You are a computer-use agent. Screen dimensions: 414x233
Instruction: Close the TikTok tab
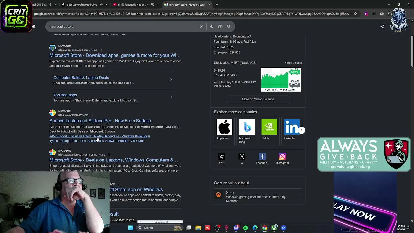pyautogui.click(x=106, y=5)
